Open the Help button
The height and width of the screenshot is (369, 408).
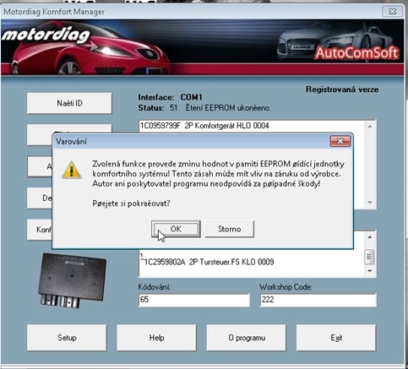pos(156,338)
